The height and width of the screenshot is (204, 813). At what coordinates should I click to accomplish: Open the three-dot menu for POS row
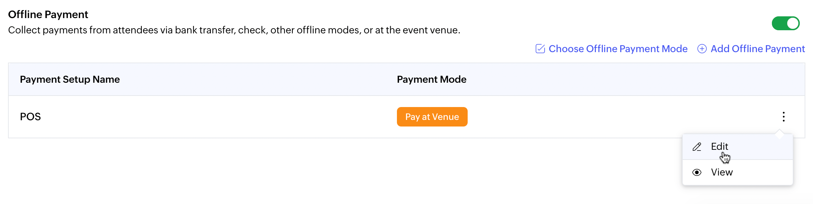click(783, 116)
